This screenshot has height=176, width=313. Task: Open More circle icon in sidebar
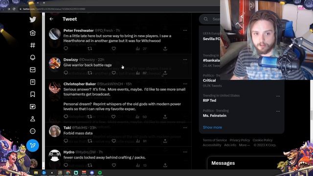pos(33,131)
